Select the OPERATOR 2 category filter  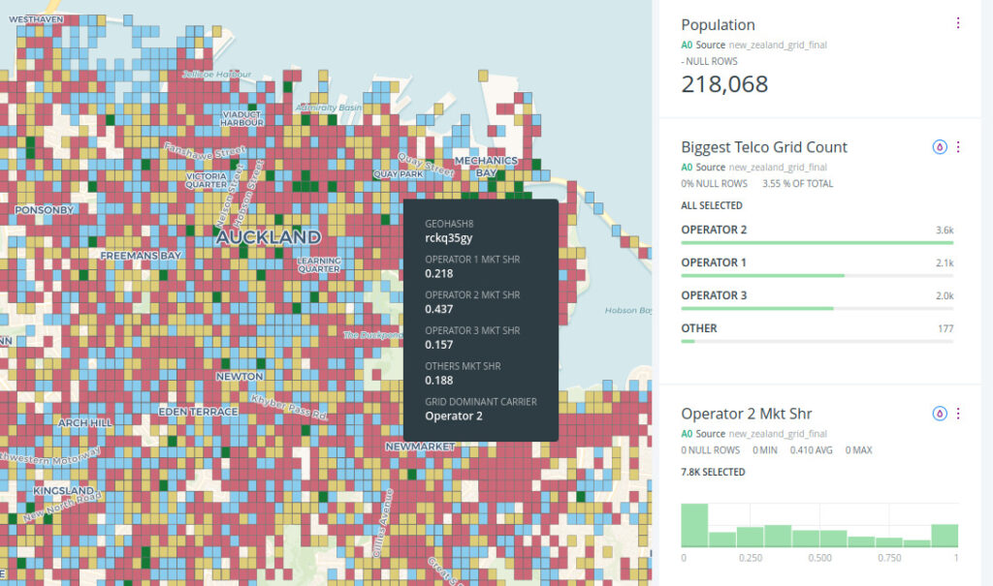(715, 230)
